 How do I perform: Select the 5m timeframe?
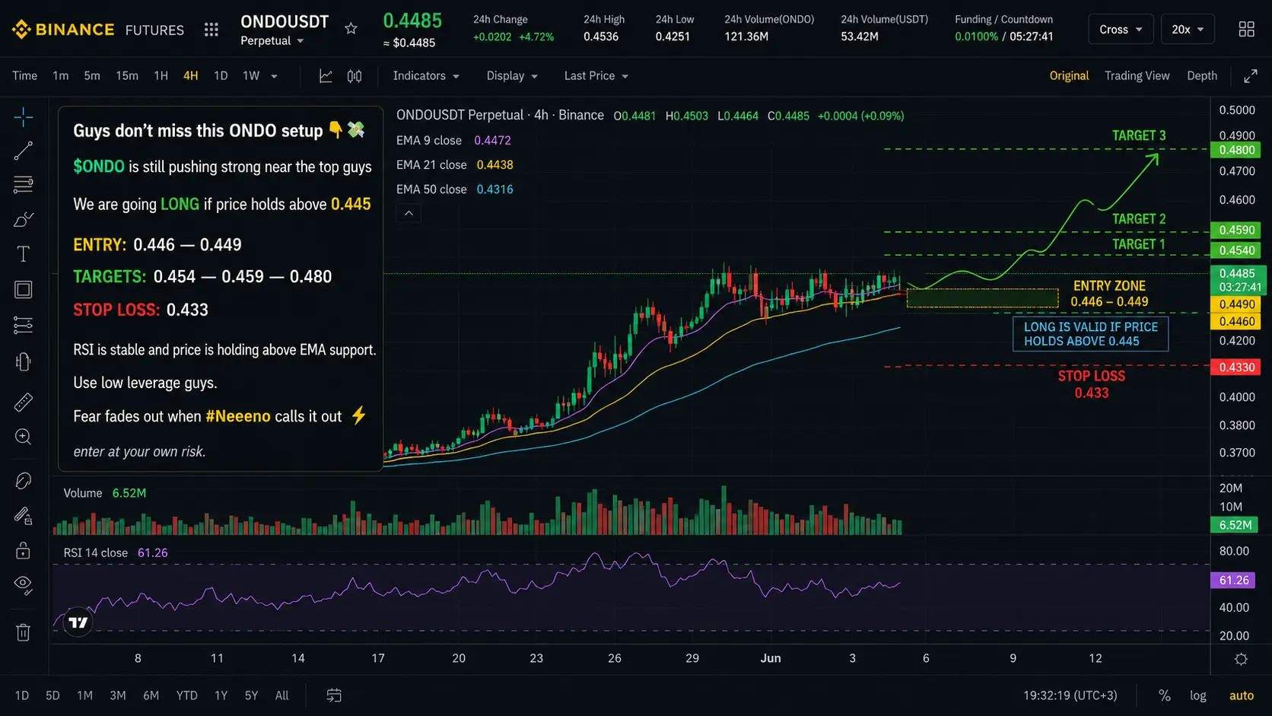[92, 76]
